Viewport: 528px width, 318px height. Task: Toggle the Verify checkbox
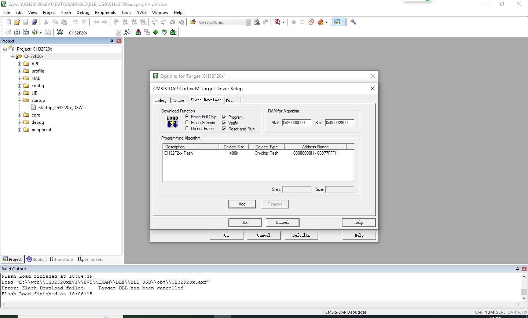point(224,123)
